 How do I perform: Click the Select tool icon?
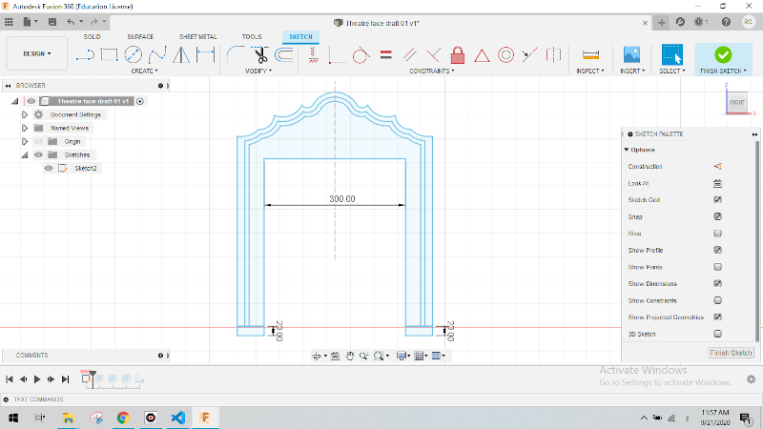click(x=672, y=55)
